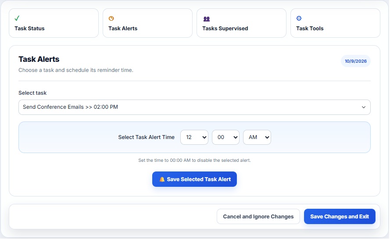The width and height of the screenshot is (390, 239).
Task: Click the 'Select task' label
Action: pyautogui.click(x=32, y=93)
